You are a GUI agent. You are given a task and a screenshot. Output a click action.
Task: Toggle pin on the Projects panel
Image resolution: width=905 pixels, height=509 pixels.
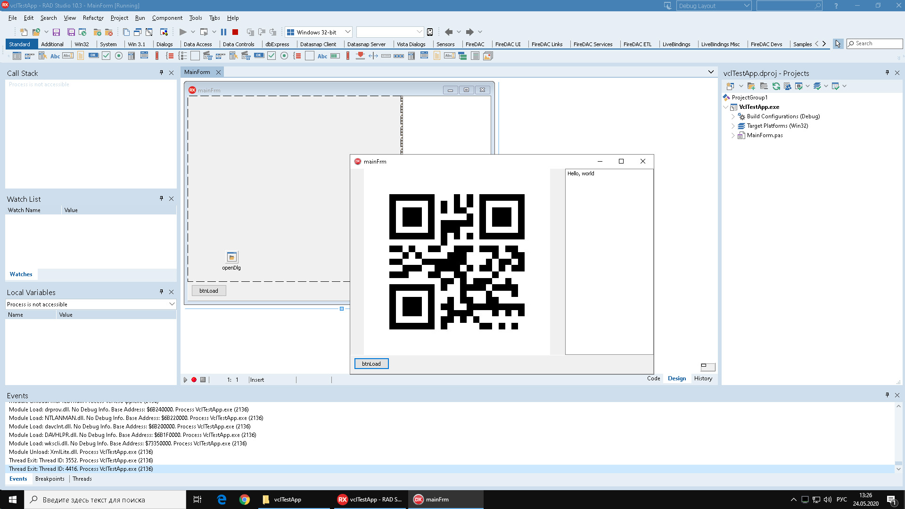click(887, 73)
